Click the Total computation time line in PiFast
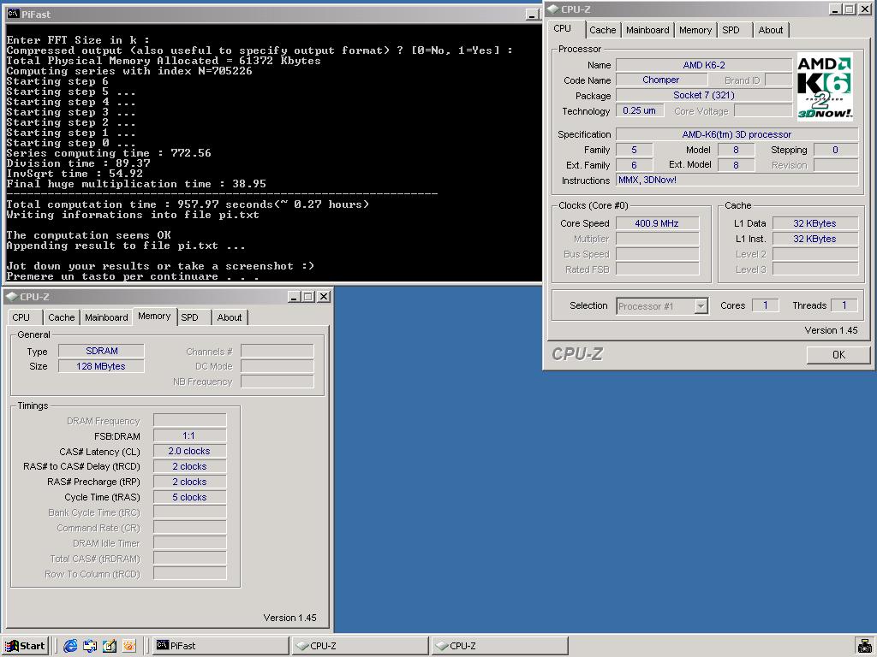This screenshot has height=657, width=877. [188, 204]
